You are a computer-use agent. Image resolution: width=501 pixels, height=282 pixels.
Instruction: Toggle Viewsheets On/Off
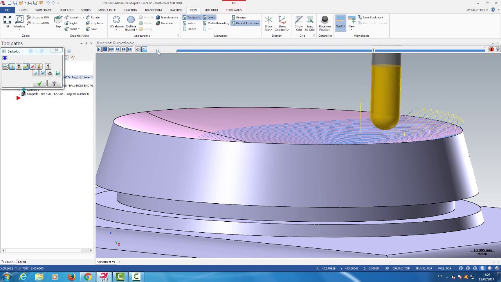(341, 23)
